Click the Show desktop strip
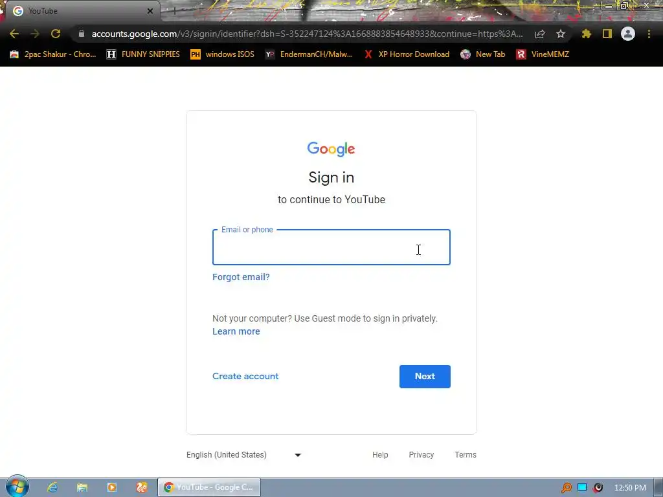Image resolution: width=663 pixels, height=497 pixels. 658,487
